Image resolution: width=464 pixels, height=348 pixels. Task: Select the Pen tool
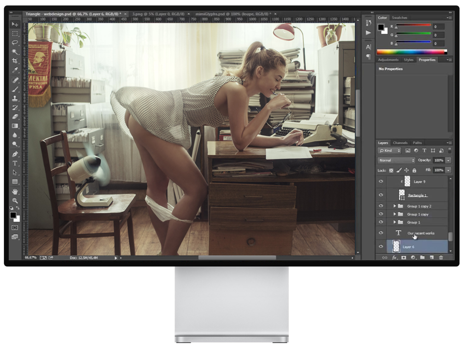15,154
